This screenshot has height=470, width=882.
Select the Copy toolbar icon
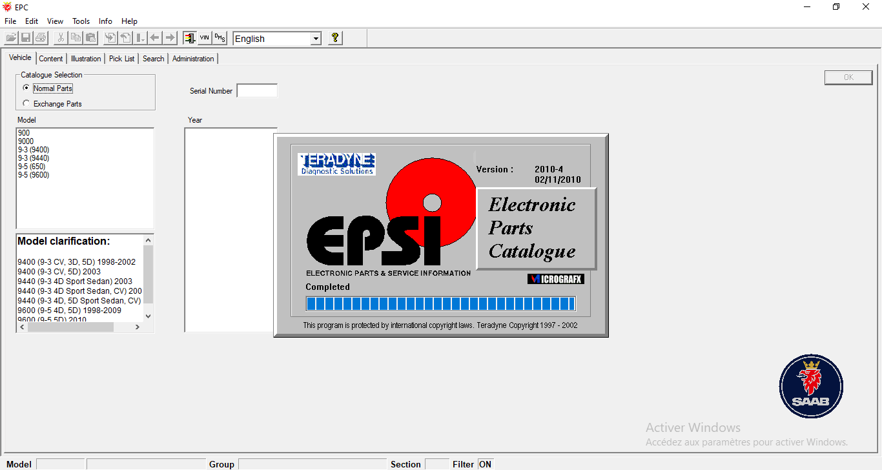pos(76,37)
